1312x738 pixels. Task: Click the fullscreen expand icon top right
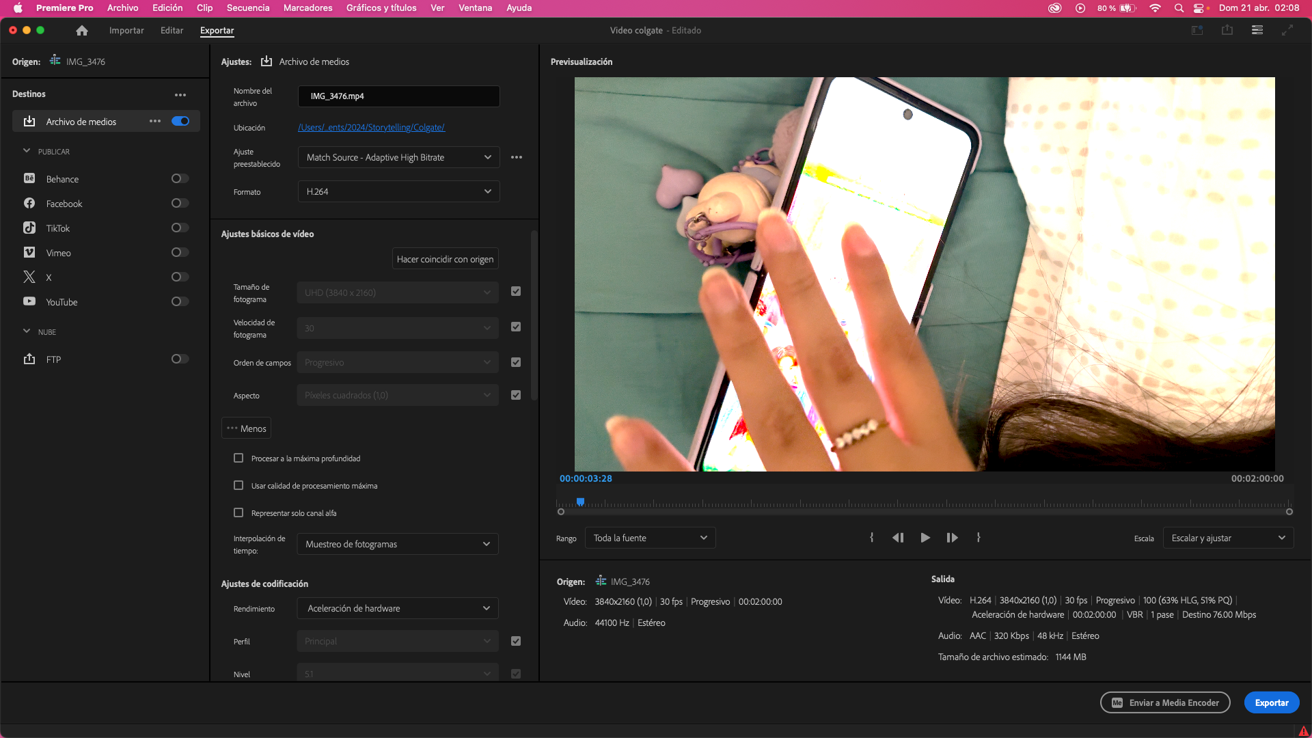pyautogui.click(x=1289, y=30)
